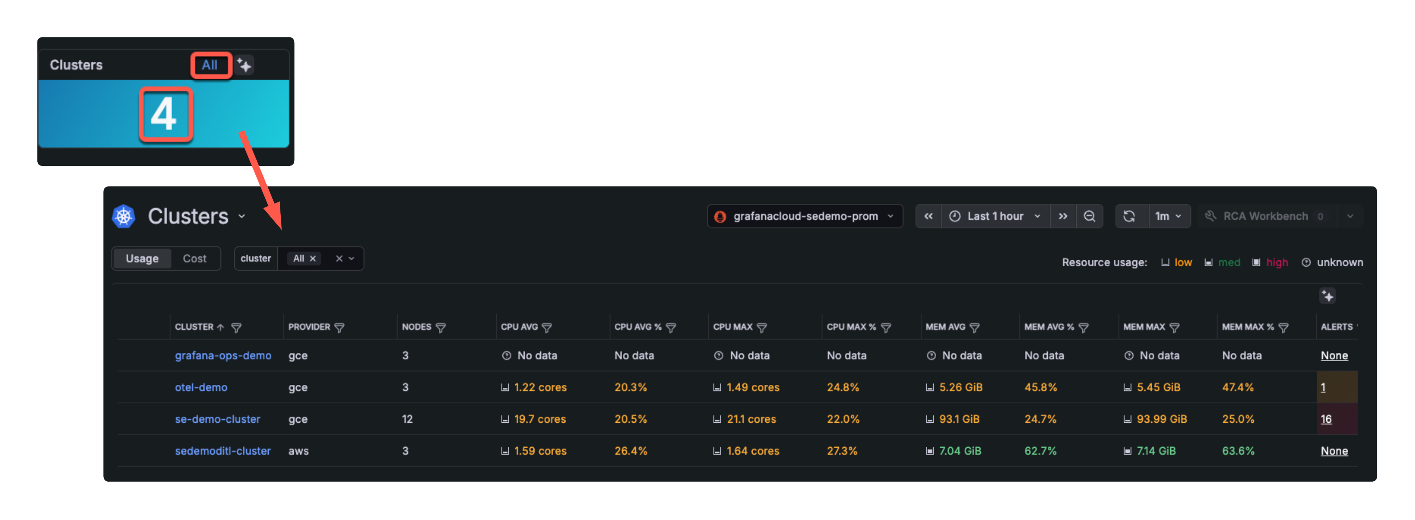Click the 20.5% CPU AVG % value
This screenshot has width=1415, height=520.
tap(630, 419)
